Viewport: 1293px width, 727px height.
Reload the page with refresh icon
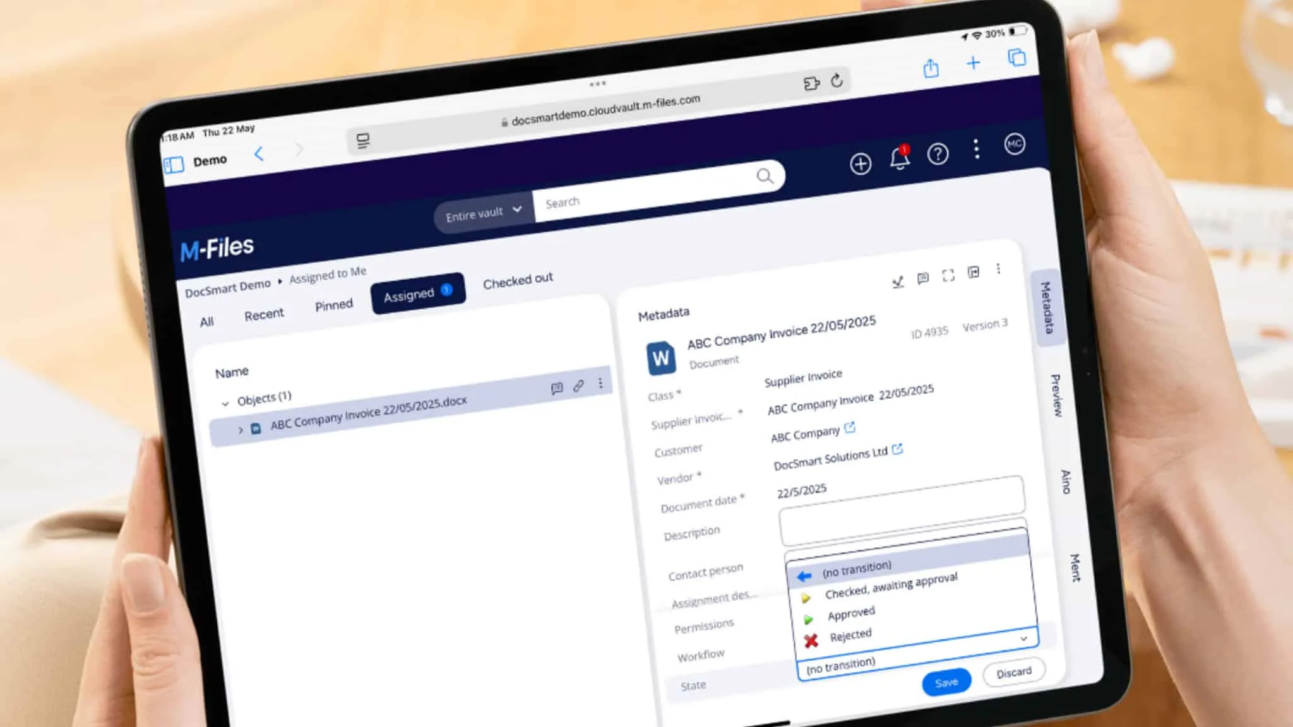pos(837,80)
